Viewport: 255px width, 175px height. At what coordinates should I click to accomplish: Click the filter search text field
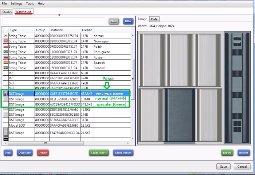(x=54, y=21)
